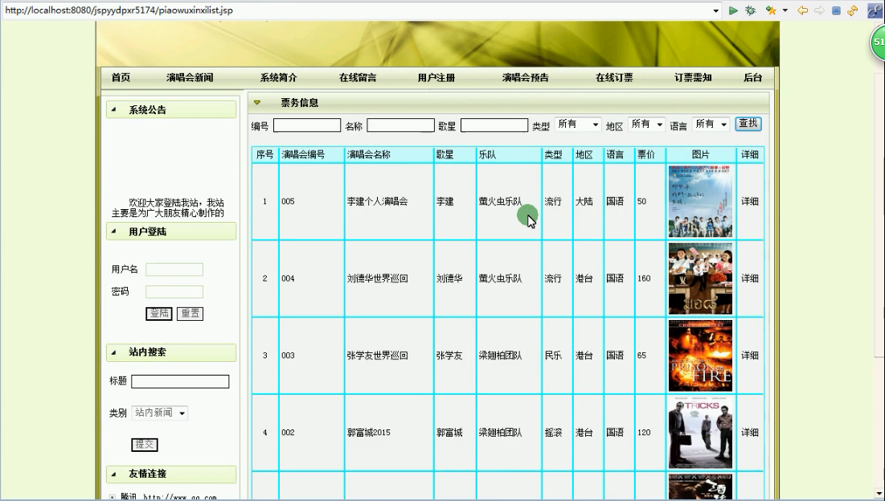The image size is (885, 501).
Task: Click the browser back arrow icon
Action: point(802,10)
